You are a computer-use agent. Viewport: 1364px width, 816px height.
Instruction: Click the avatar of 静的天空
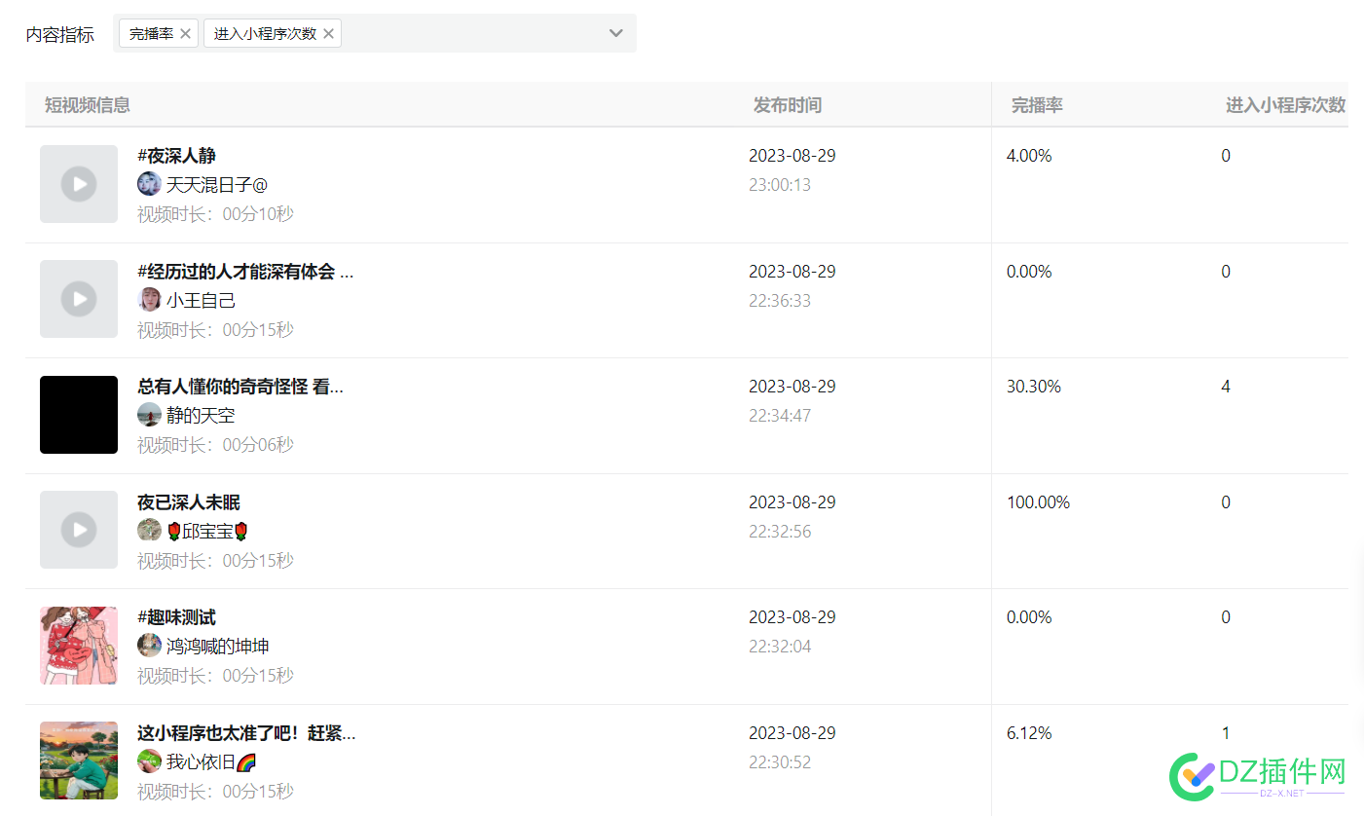[x=149, y=415]
